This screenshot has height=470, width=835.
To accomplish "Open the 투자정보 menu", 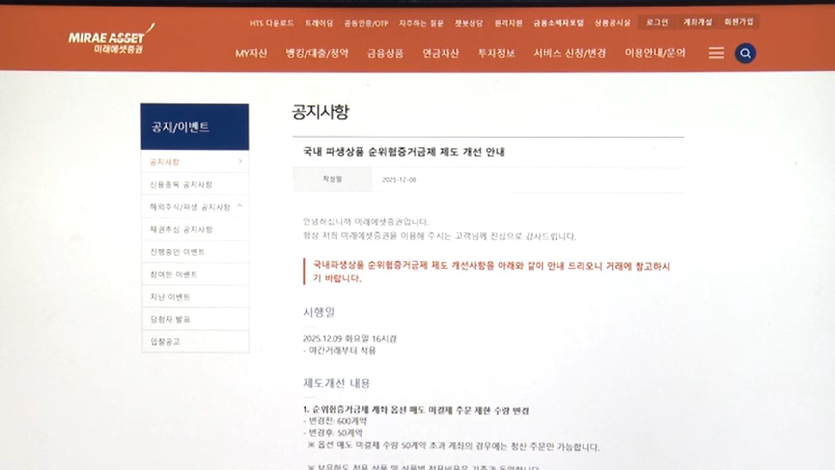I will pyautogui.click(x=496, y=53).
